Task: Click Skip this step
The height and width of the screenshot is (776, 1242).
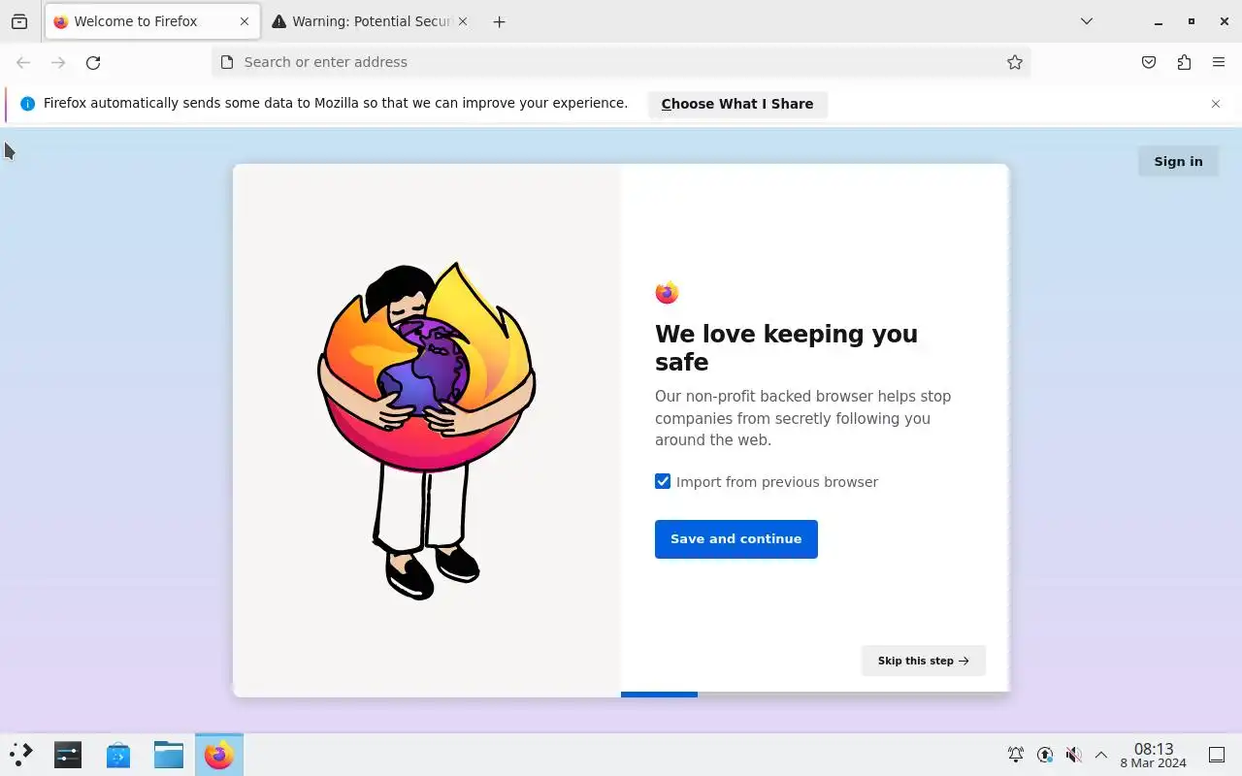Action: 924,661
